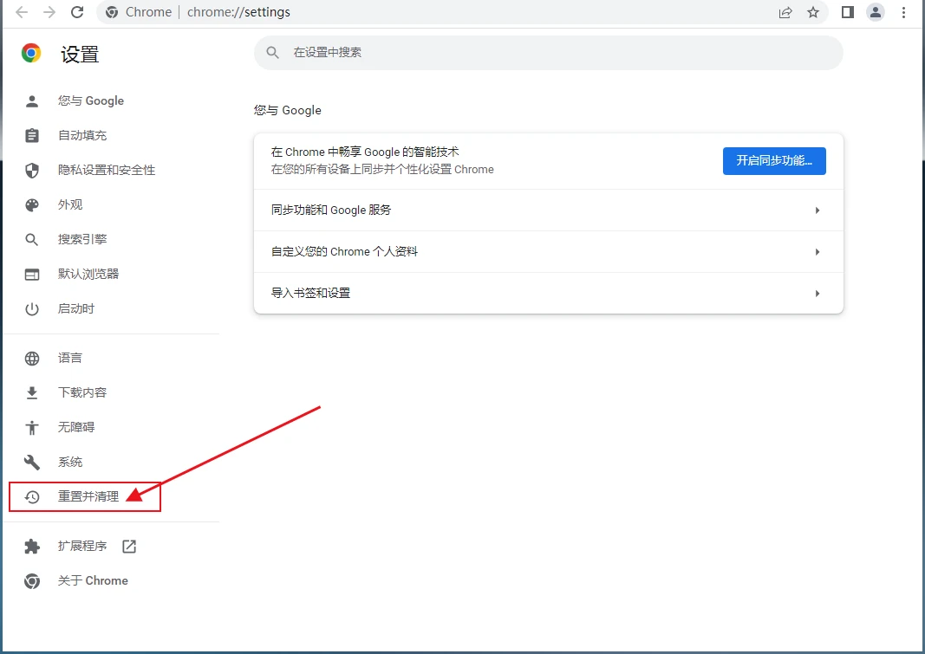
Task: Click the history icon for 重置并清理
Action: point(32,497)
